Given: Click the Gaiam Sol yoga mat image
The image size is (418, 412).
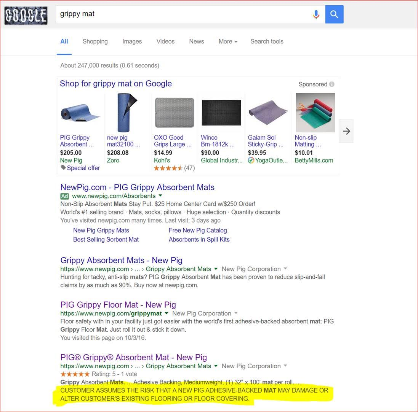Looking at the screenshot, I should [268, 113].
